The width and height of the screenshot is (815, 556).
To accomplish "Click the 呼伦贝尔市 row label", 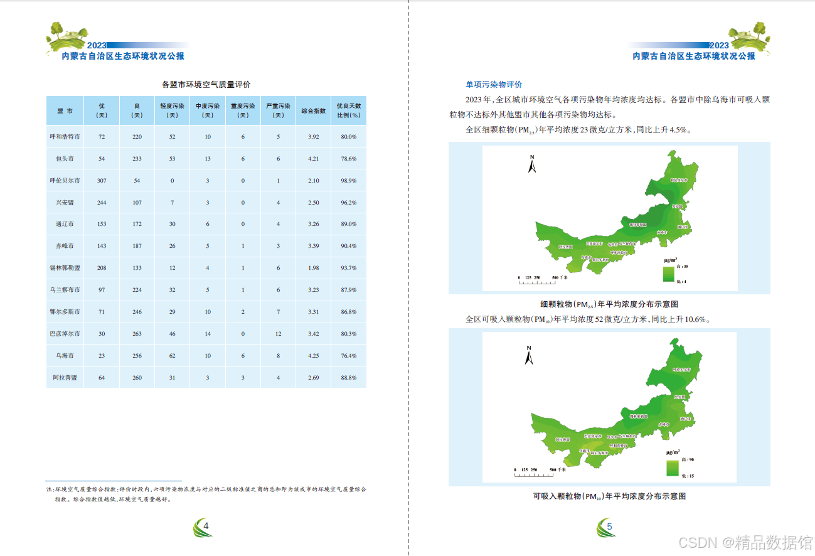I will (x=65, y=181).
